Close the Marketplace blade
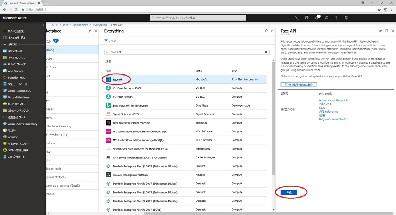Image resolution: width=396 pixels, height=215 pixels. point(96,31)
